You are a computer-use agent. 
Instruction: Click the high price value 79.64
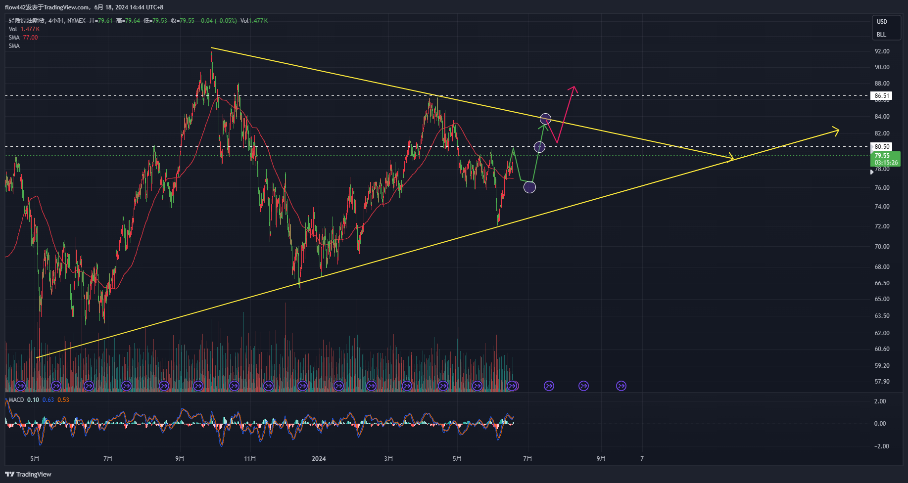(x=132, y=21)
